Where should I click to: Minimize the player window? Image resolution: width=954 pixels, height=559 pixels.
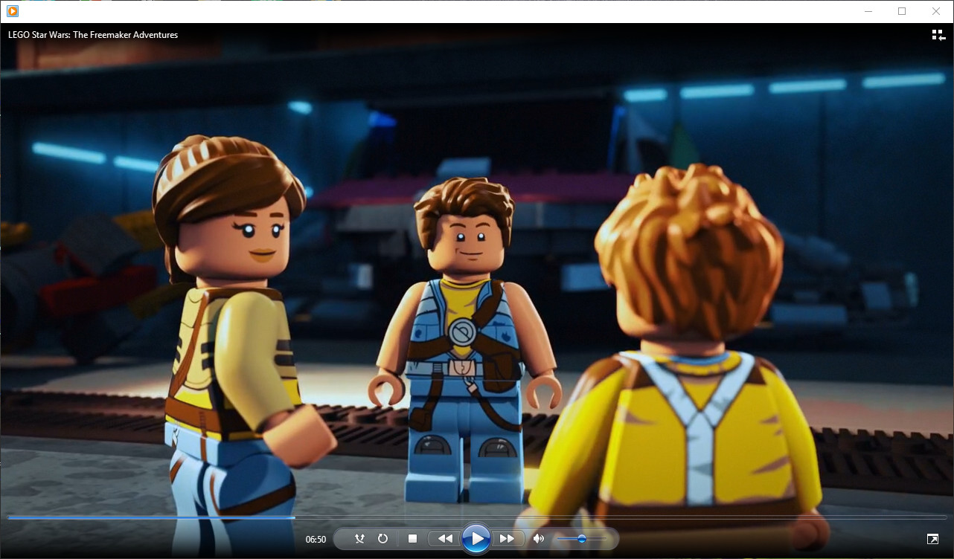click(868, 11)
